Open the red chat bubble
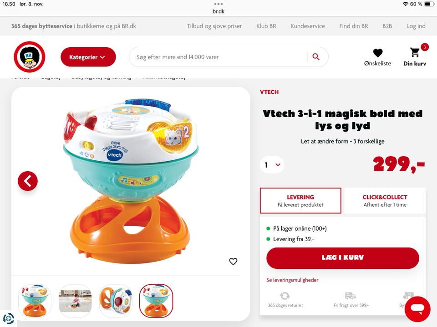Viewport: 437px width, 327px height. (x=417, y=309)
